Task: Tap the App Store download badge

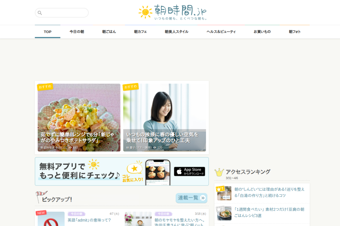Action: 189,171
